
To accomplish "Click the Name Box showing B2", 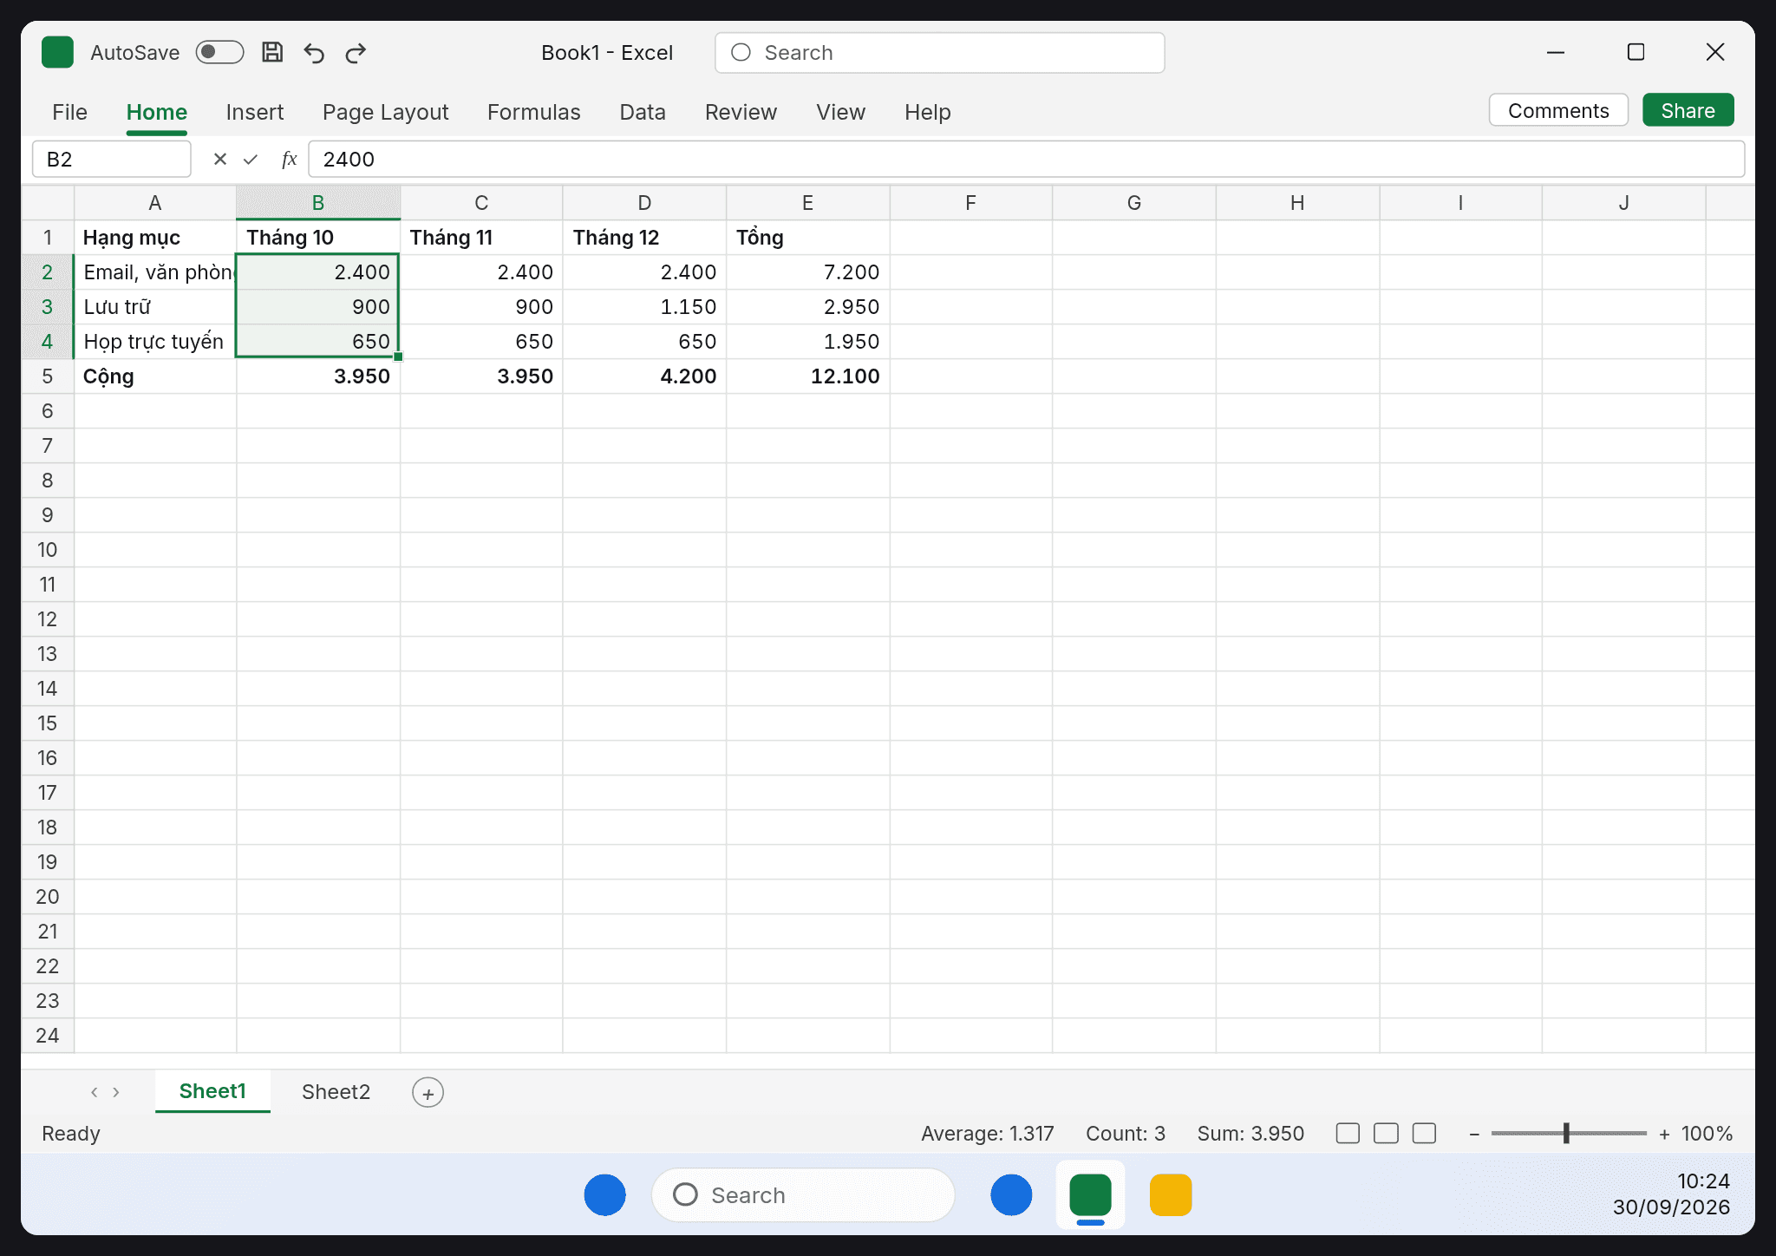I will tap(112, 159).
